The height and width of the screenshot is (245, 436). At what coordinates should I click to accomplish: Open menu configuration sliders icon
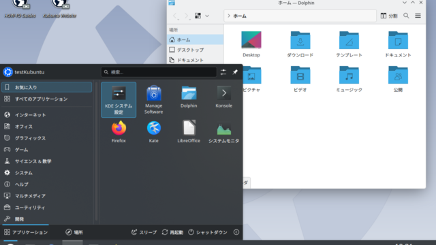coord(223,72)
